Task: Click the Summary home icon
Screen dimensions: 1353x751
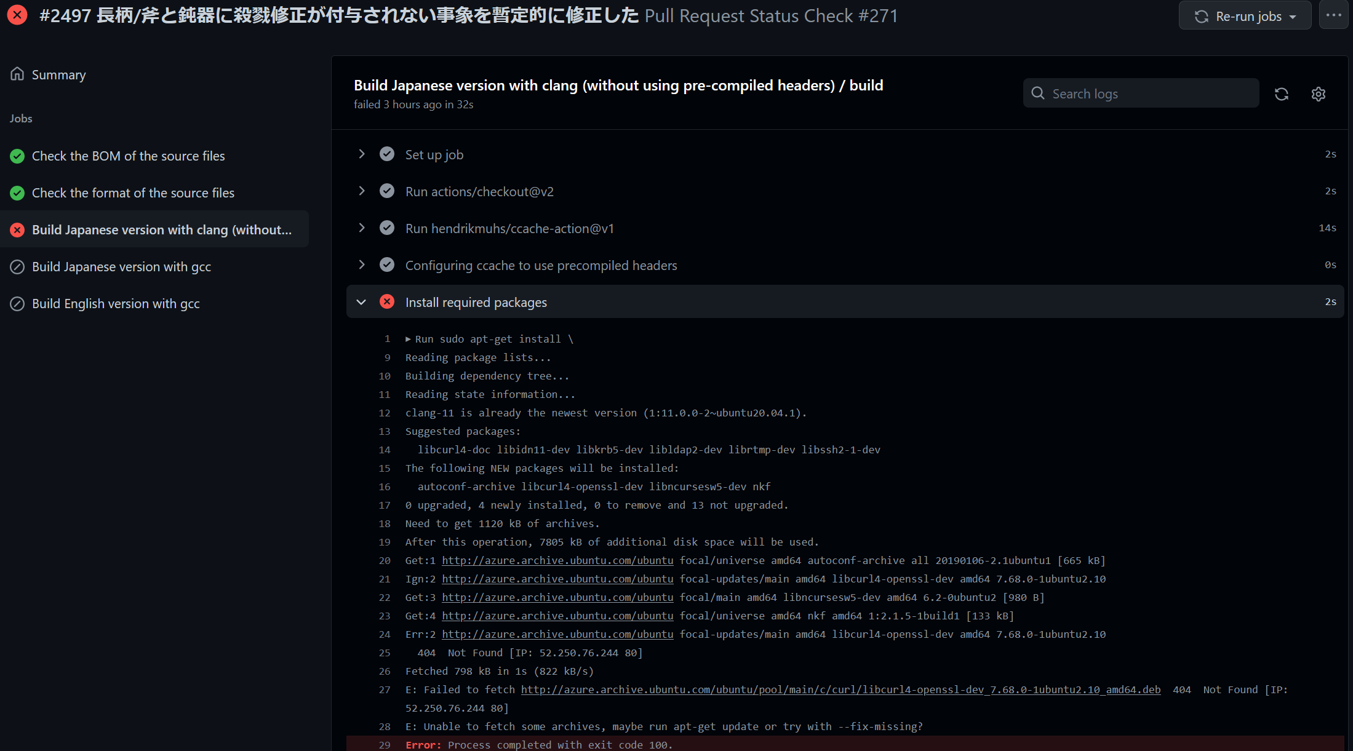Action: (x=17, y=74)
